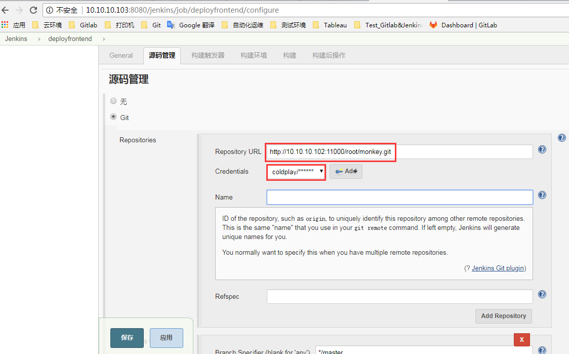Reload the page with refresh icon
Image resolution: width=569 pixels, height=354 pixels.
[x=33, y=10]
